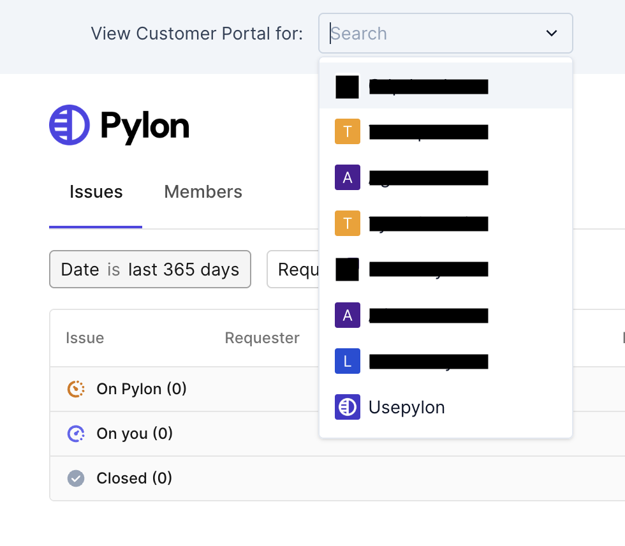The image size is (625, 546).
Task: Click the Requester column header
Action: 262,338
